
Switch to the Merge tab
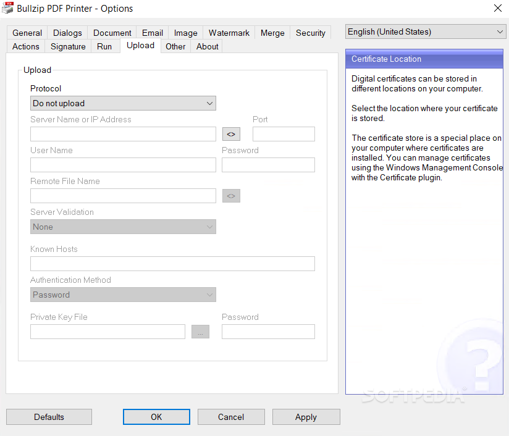[x=272, y=33]
